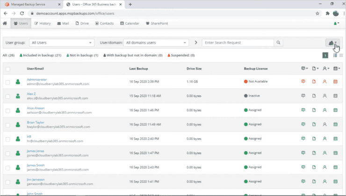This screenshot has width=346, height=196.
Task: Open the mail backup column header dropdown
Action: [x=304, y=69]
